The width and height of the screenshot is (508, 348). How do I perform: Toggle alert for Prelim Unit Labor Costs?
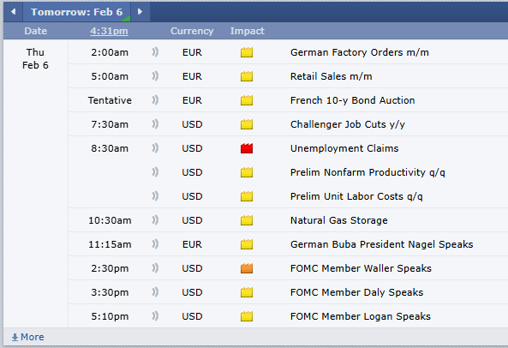click(x=155, y=195)
